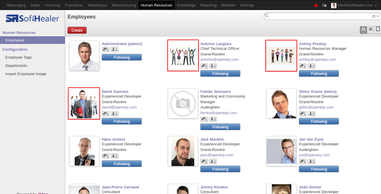Open the Warehouse menu
The height and width of the screenshot is (194, 381).
click(x=97, y=5)
